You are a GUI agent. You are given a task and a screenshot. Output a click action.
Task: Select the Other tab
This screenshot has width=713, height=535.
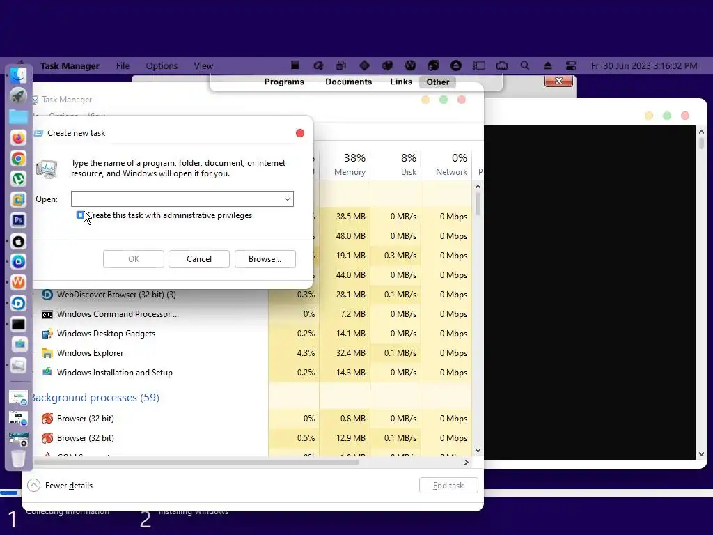[438, 82]
